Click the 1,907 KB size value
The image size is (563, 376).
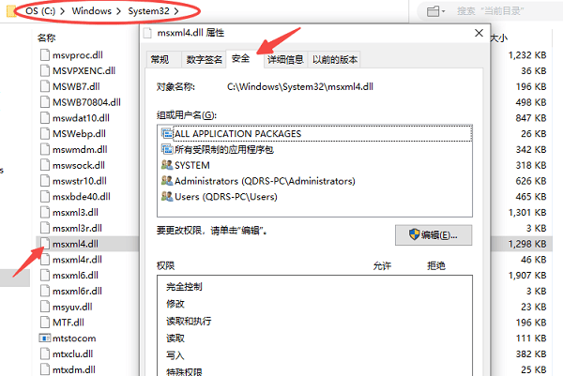point(527,276)
